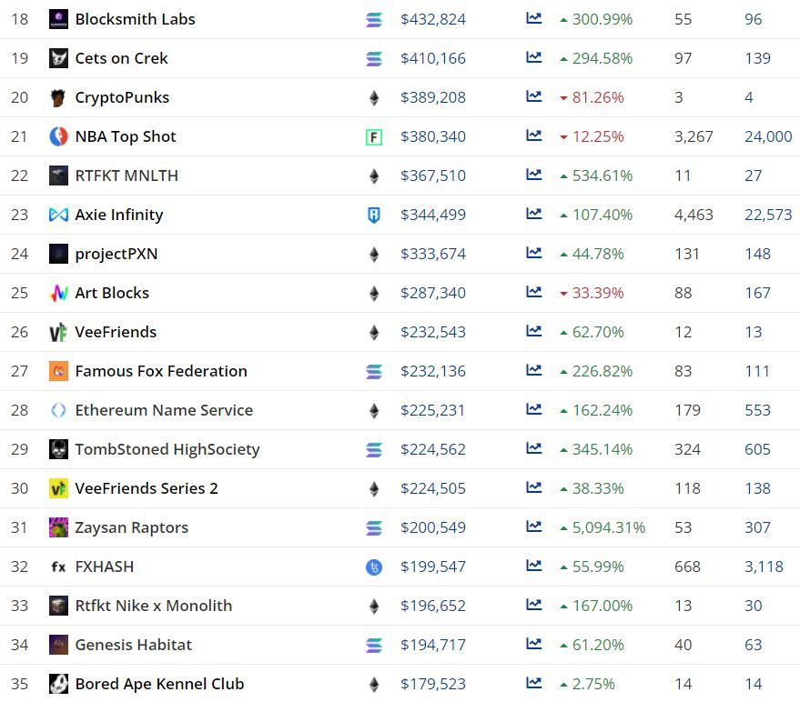Viewport: 800px width, 702px height.
Task: Open the Genesis Habitat collection link
Action: point(134,645)
